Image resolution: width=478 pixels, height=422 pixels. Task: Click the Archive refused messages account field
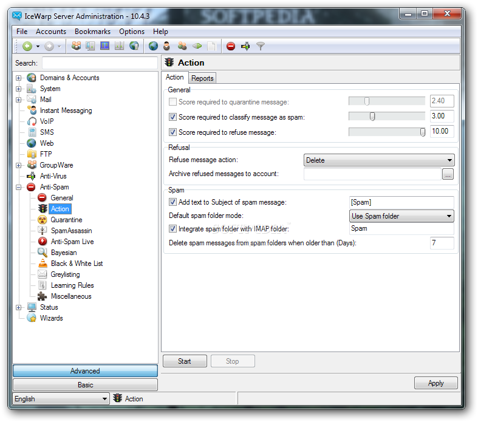click(372, 174)
